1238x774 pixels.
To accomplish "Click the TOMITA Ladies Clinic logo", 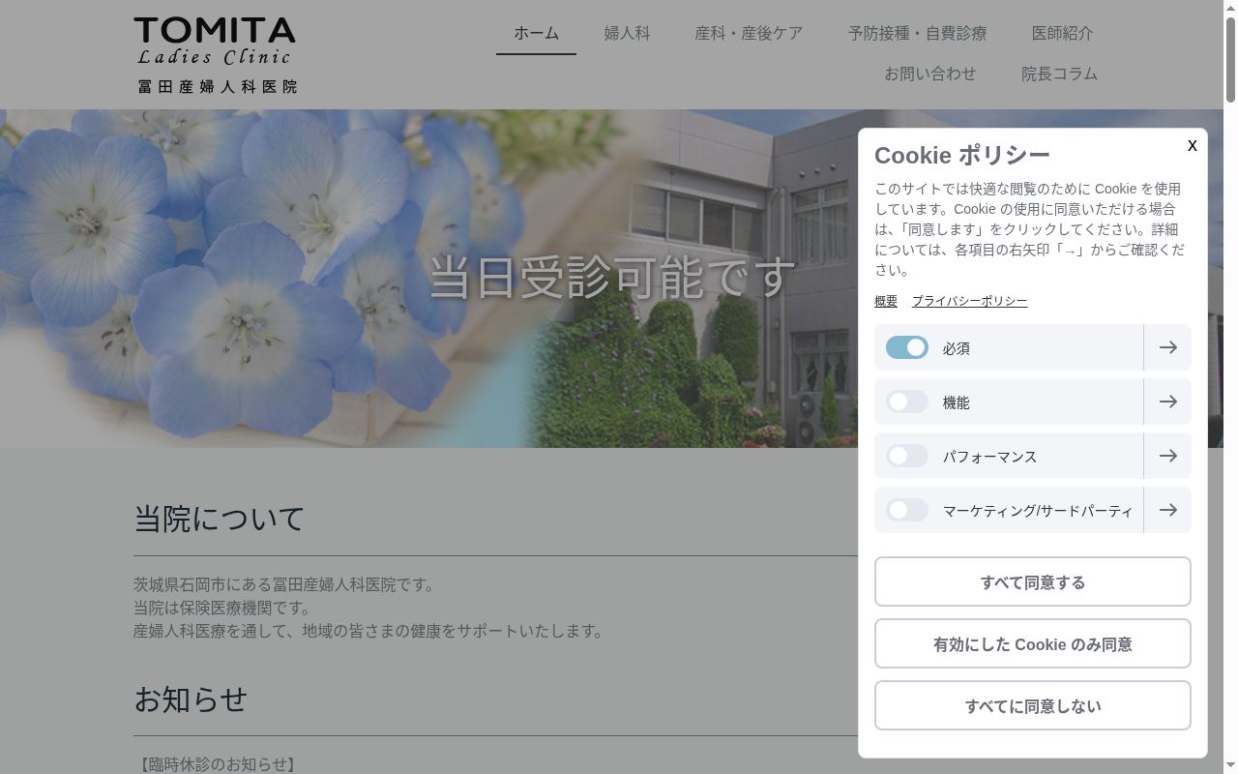I will coord(216,55).
